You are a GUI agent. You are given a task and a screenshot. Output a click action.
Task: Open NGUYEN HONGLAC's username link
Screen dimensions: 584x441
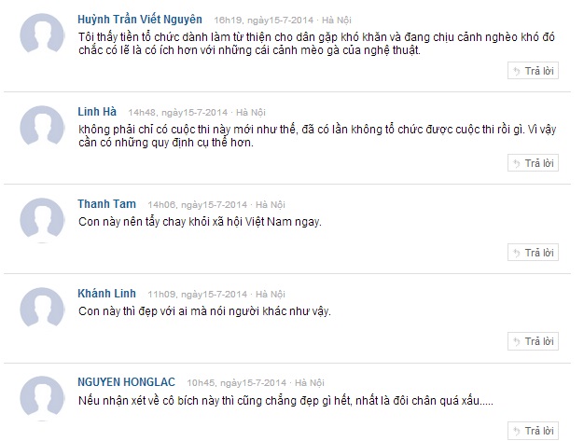tap(126, 382)
